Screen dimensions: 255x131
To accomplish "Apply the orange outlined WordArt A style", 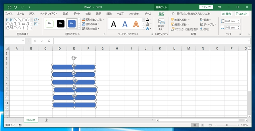I will click(136, 24).
